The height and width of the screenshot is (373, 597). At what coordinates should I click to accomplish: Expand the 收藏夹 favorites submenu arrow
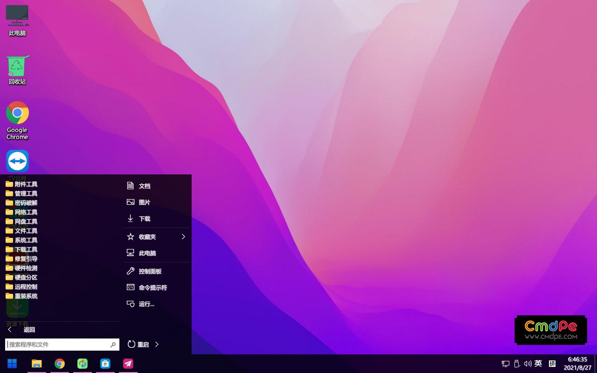(183, 237)
